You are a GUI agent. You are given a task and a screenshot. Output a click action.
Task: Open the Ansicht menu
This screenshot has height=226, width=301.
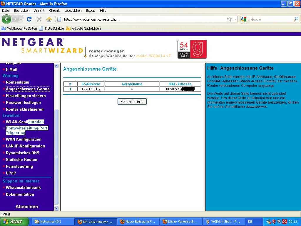(x=39, y=11)
